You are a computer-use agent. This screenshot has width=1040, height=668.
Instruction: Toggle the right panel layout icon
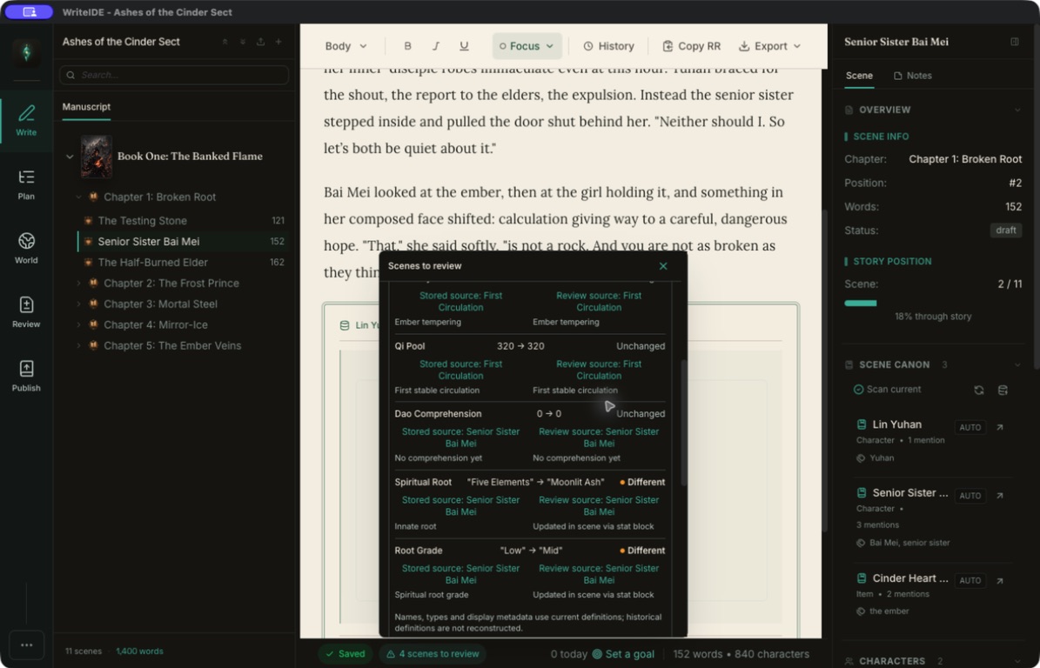pyautogui.click(x=1015, y=42)
